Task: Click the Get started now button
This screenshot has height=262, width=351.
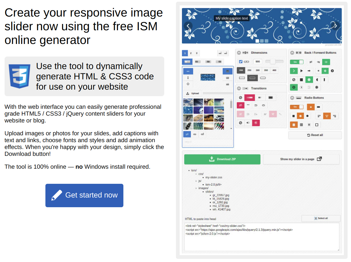Action: 84,196
